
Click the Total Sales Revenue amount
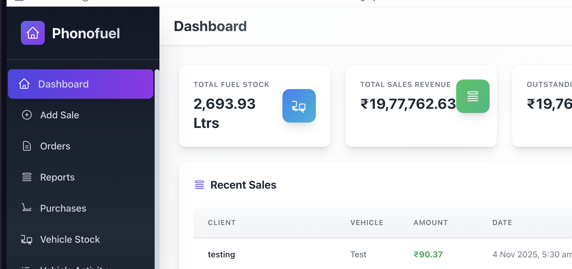coord(408,105)
